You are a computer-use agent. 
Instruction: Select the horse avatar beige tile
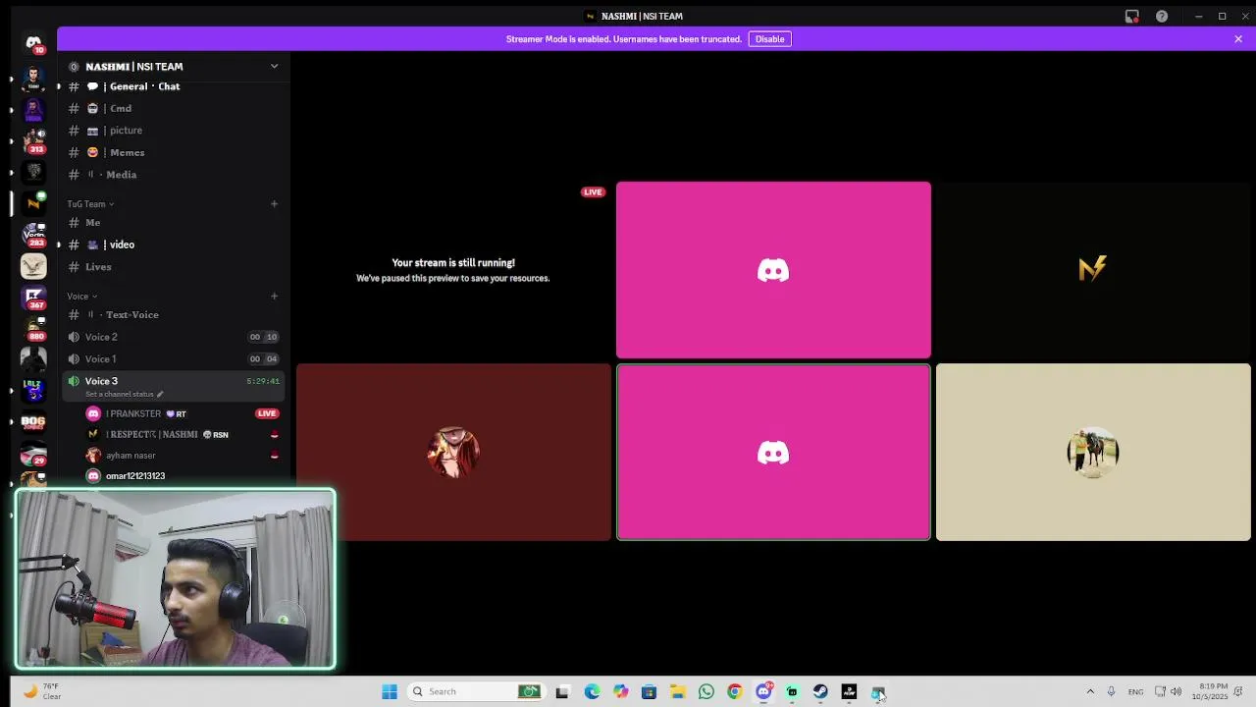(1093, 453)
